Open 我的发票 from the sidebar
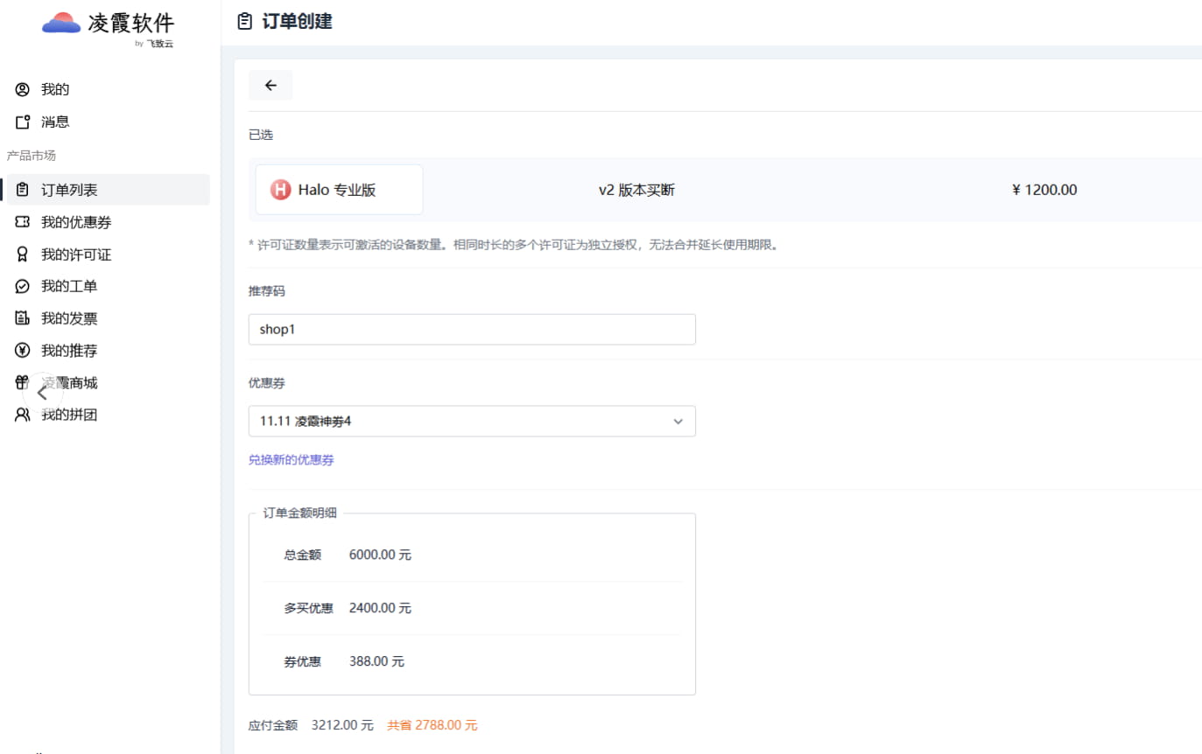1202x754 pixels. coord(69,318)
